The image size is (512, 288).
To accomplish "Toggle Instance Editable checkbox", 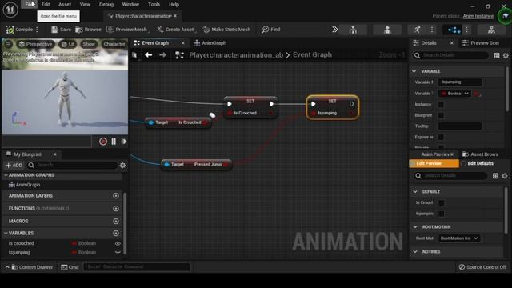I will (441, 105).
